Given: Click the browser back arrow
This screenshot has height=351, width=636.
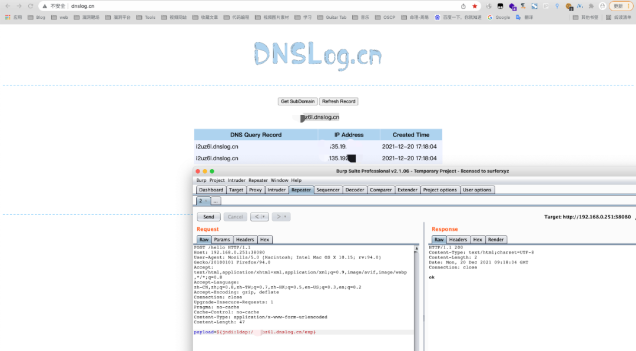Looking at the screenshot, I should tap(8, 6).
